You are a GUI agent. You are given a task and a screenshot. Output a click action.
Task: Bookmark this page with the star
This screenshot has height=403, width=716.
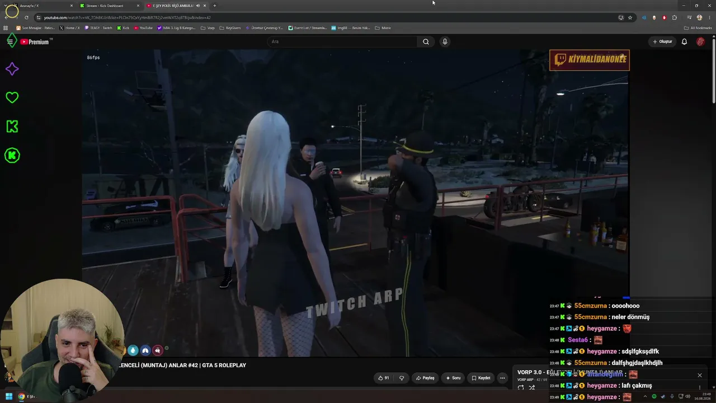click(630, 17)
